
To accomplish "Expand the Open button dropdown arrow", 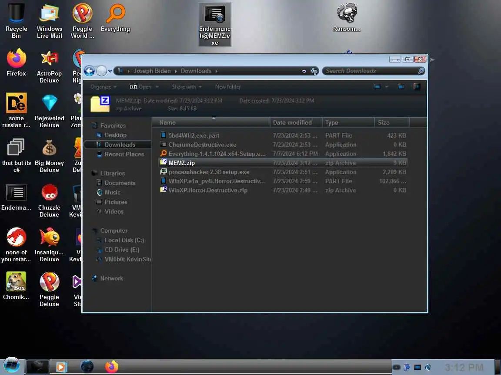I will [157, 87].
